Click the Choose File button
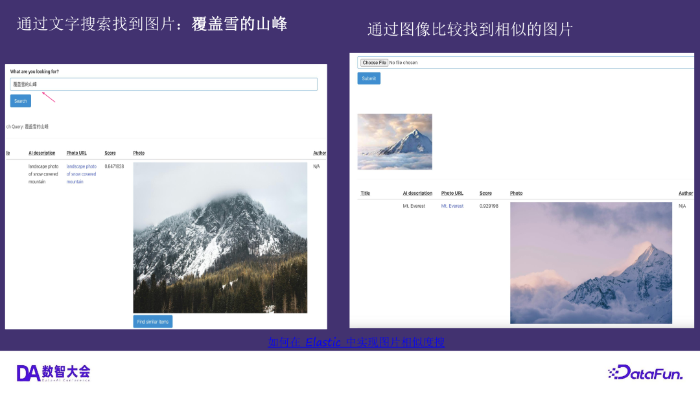This screenshot has width=700, height=393. pos(374,62)
